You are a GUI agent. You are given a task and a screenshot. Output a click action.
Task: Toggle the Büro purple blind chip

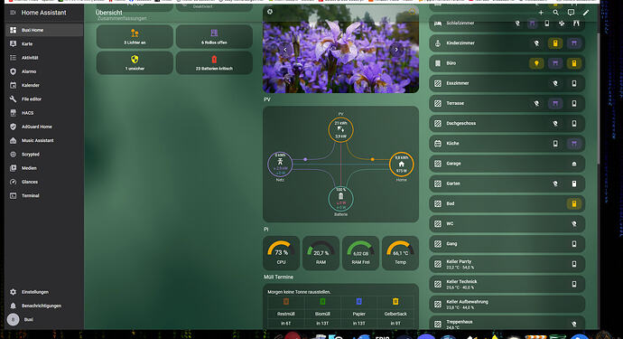point(555,63)
